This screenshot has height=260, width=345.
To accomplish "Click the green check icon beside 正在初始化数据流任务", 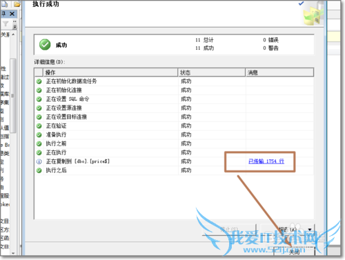I will point(39,81).
